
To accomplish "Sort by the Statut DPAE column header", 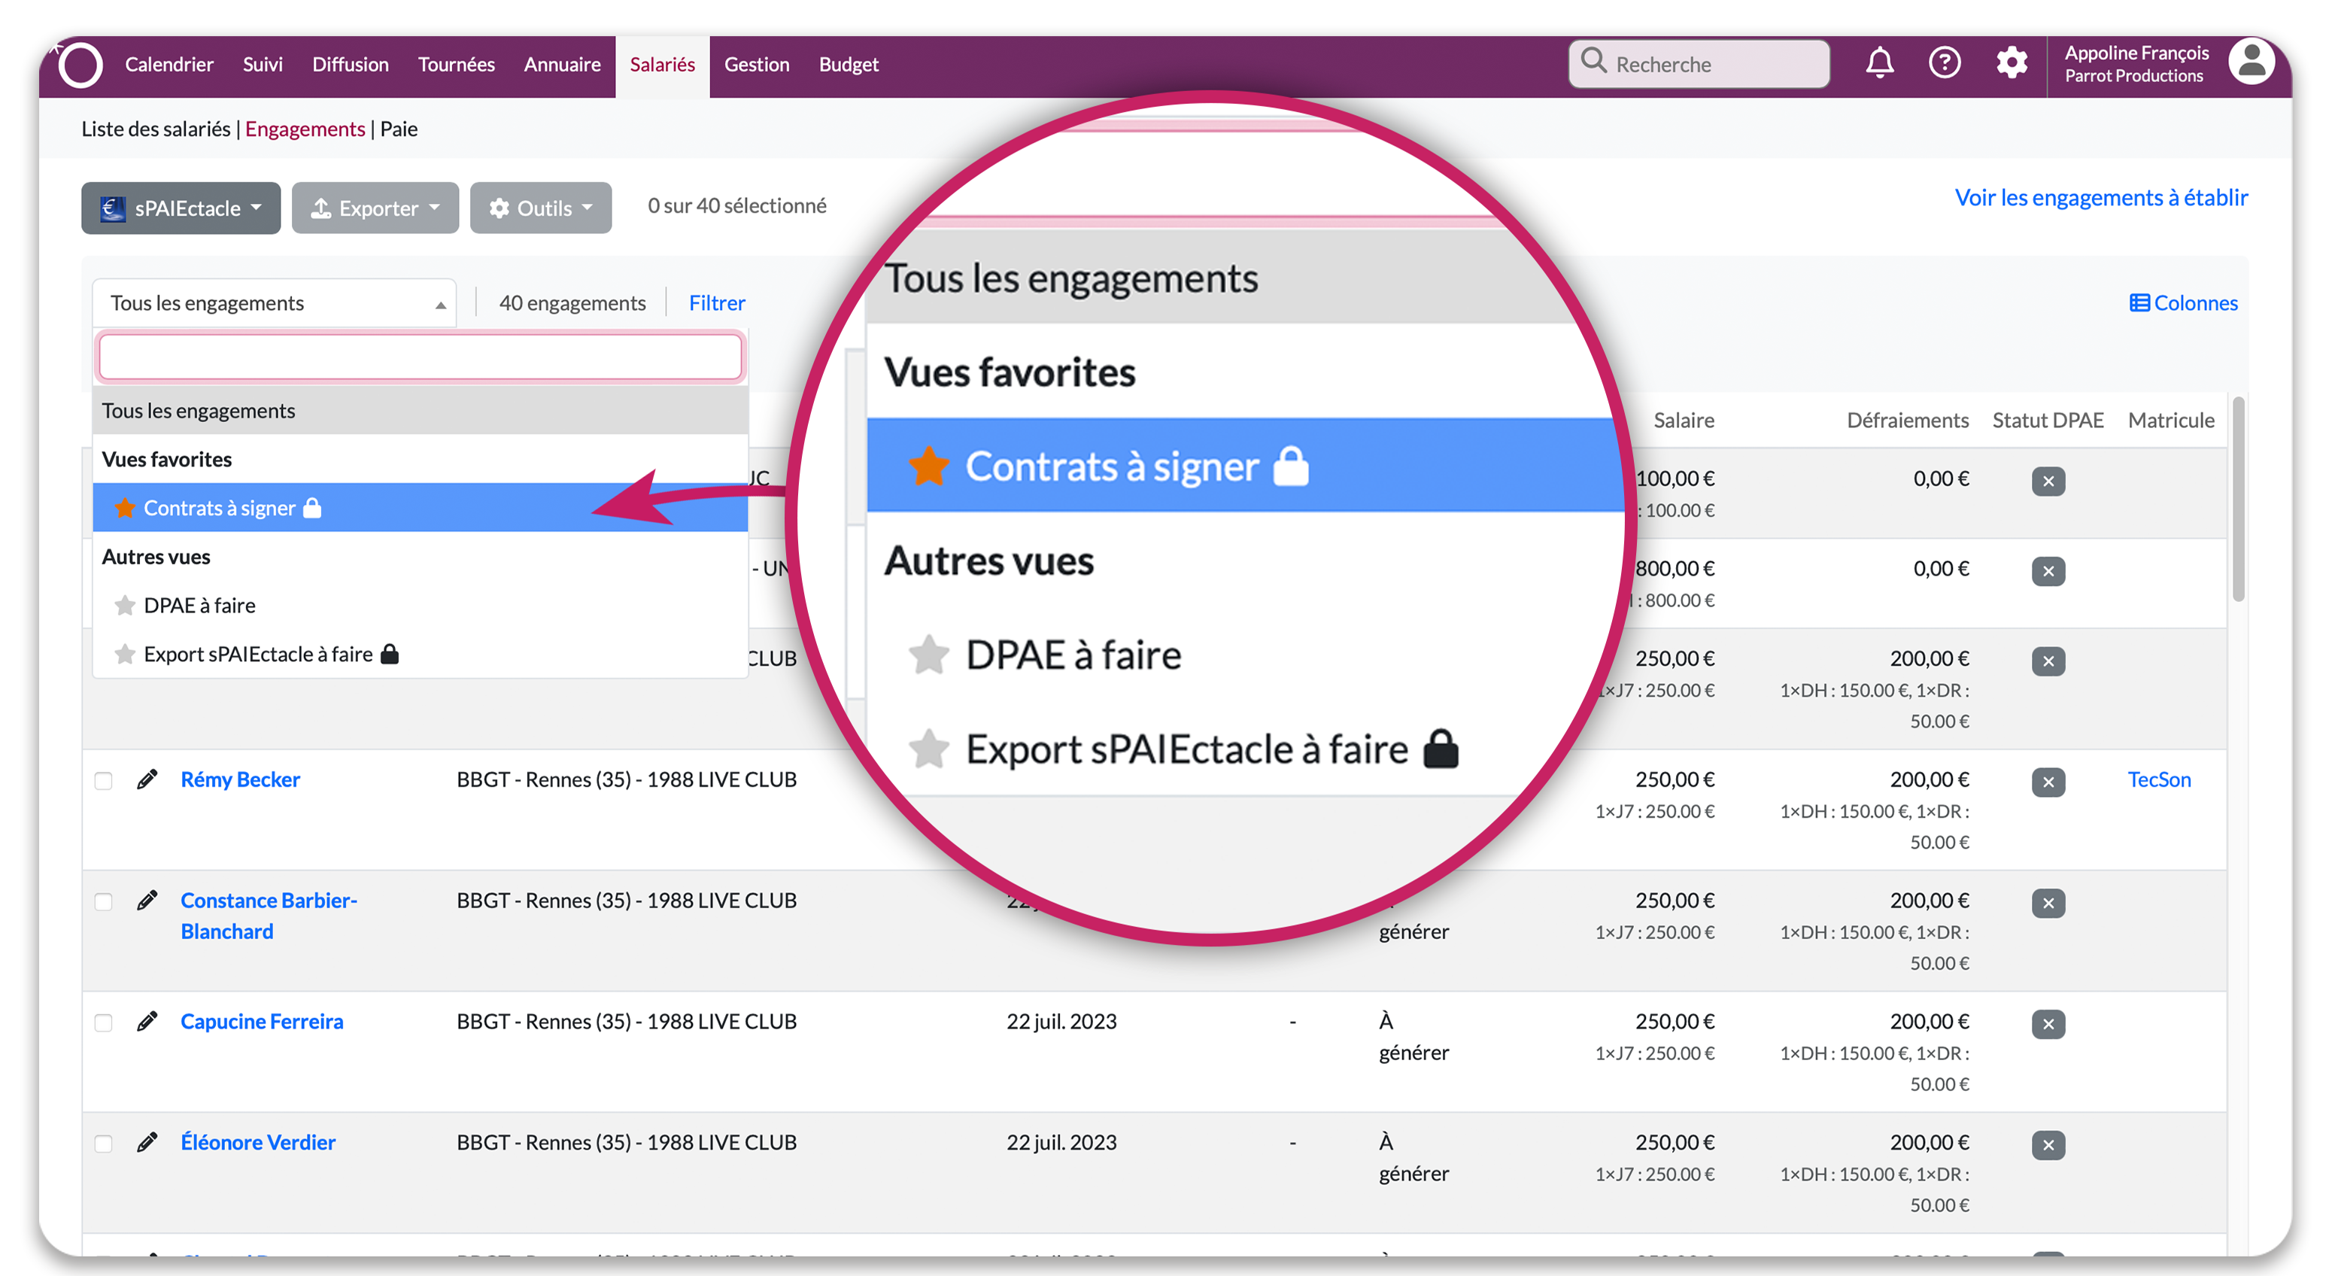I will pyautogui.click(x=2048, y=421).
